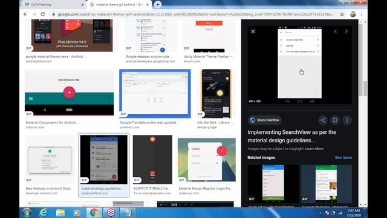Close the image preview panel
This screenshot has height=218, width=387.
253,31
